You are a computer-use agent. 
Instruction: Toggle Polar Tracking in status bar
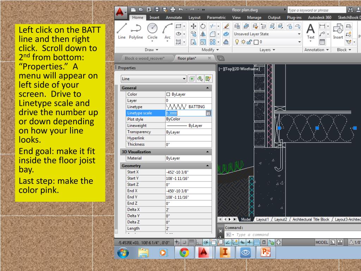207,242
